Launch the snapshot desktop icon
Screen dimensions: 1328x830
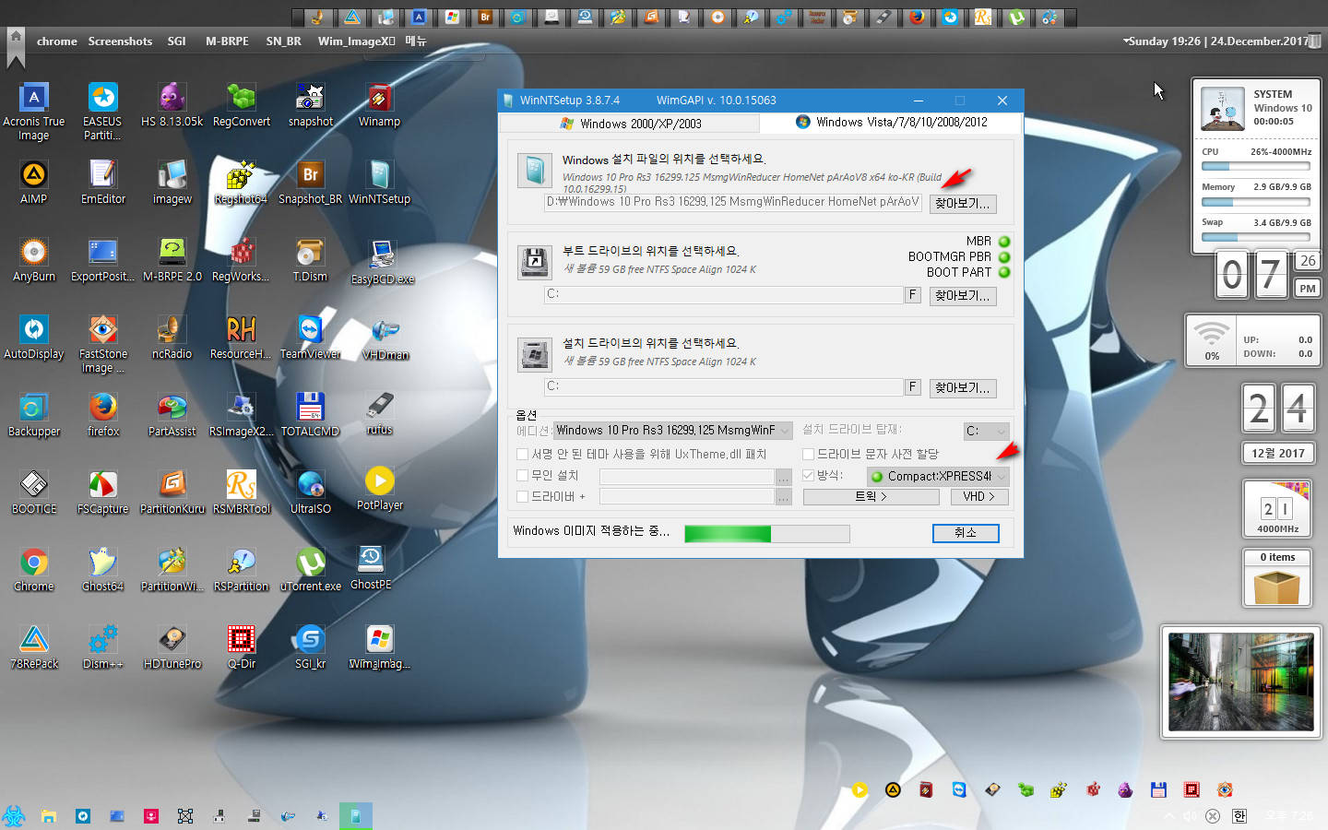point(311,104)
